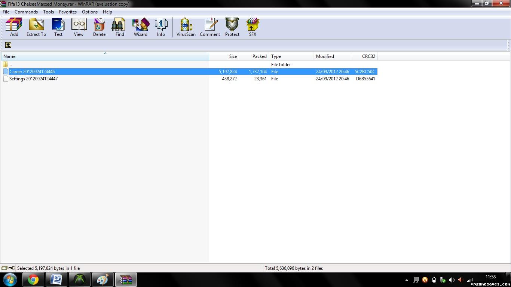Open the Favorites menu
The image size is (511, 287).
tap(68, 12)
